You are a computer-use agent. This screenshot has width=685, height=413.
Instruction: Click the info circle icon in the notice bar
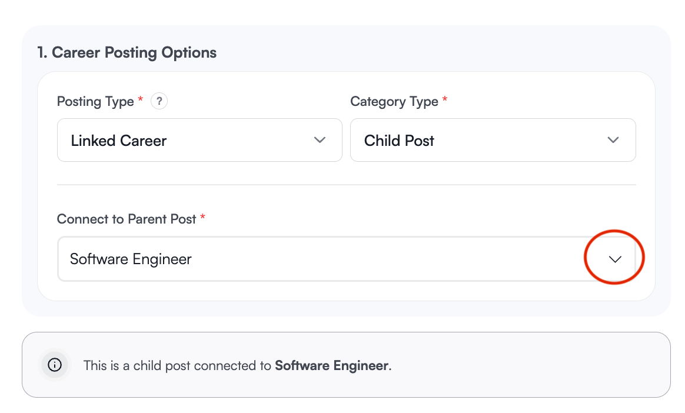(54, 365)
